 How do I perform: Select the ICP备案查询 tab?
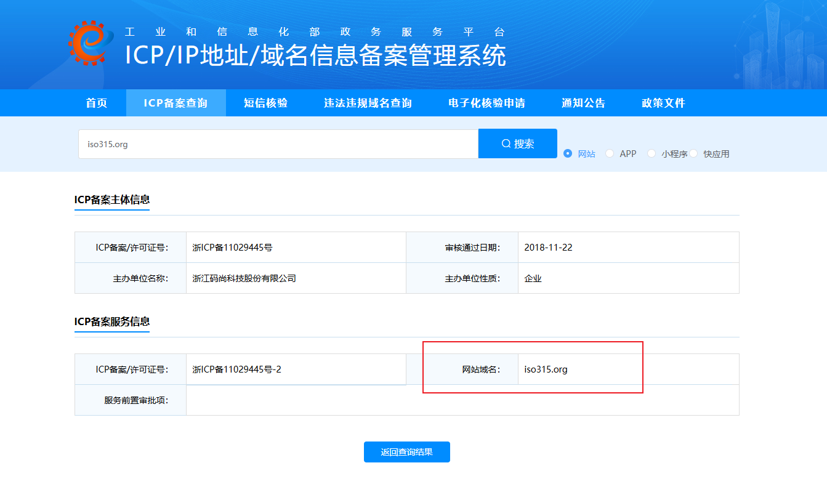tap(175, 103)
